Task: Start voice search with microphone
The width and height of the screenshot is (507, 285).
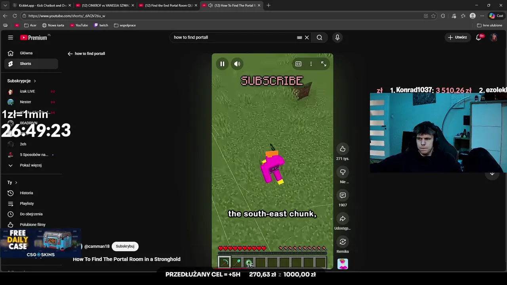Action: tap(337, 37)
